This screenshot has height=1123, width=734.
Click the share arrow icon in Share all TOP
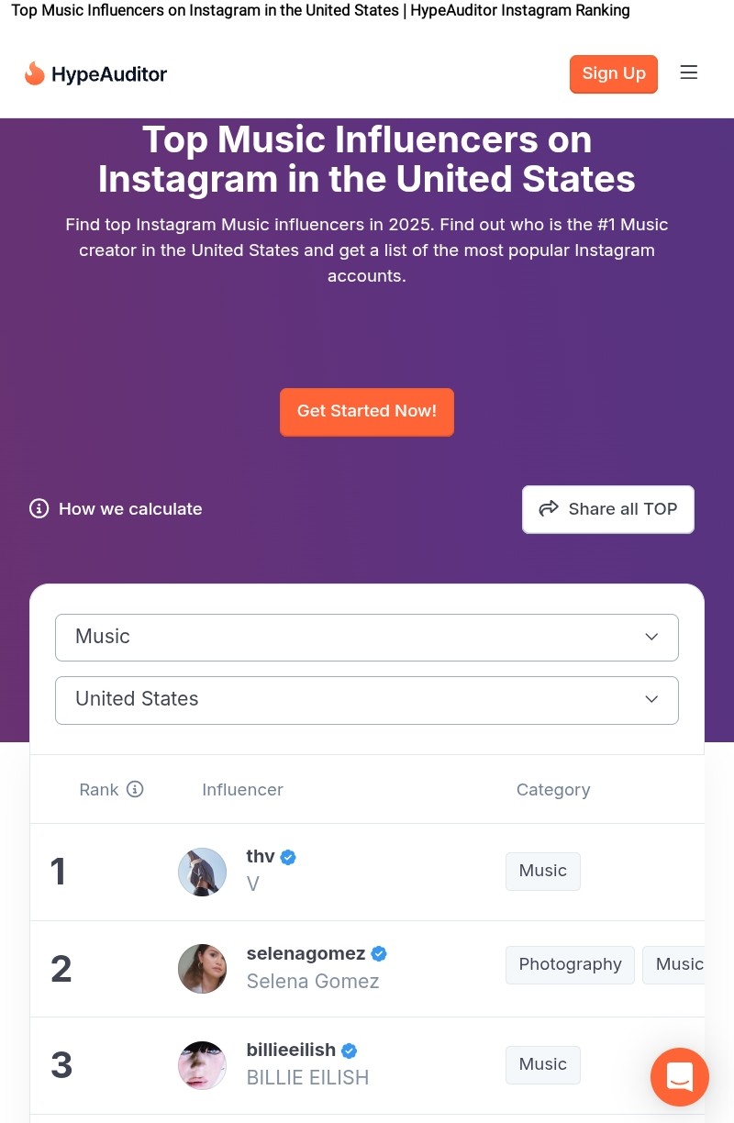point(549,508)
